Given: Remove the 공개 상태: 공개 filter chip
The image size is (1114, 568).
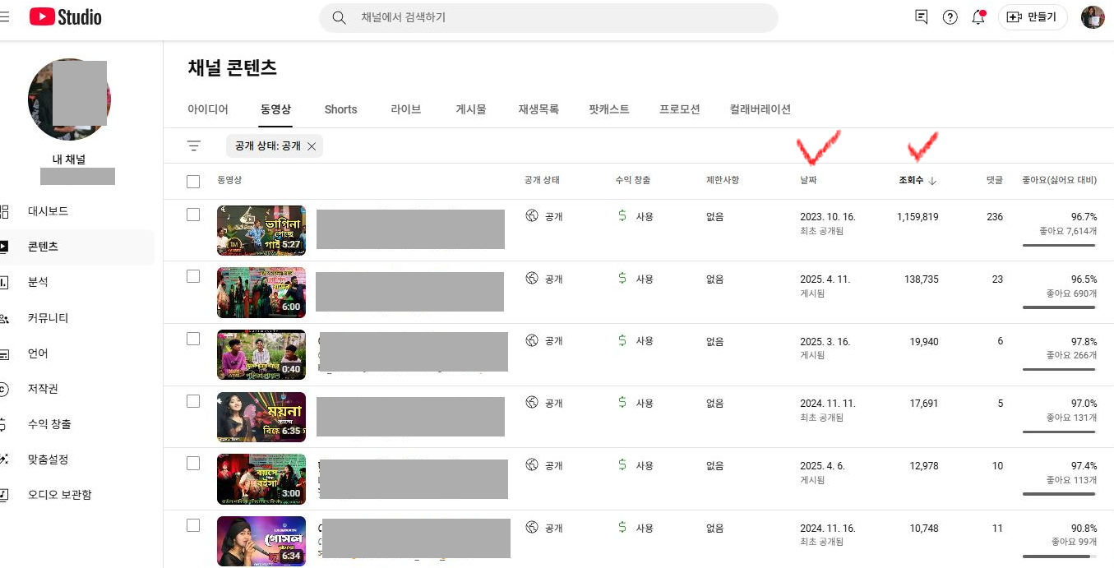Looking at the screenshot, I should pyautogui.click(x=312, y=146).
